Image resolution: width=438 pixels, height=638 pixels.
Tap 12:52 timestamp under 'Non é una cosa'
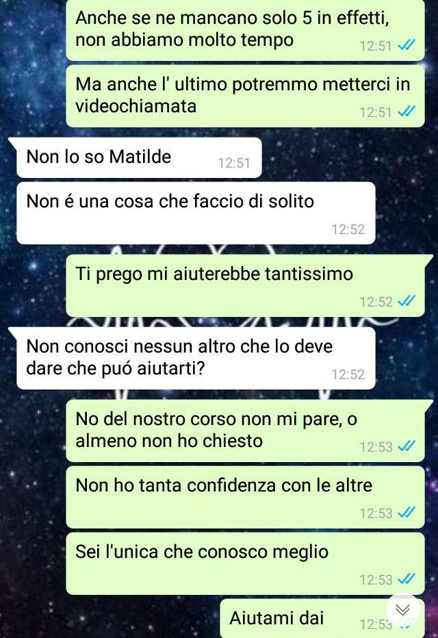[x=348, y=229]
